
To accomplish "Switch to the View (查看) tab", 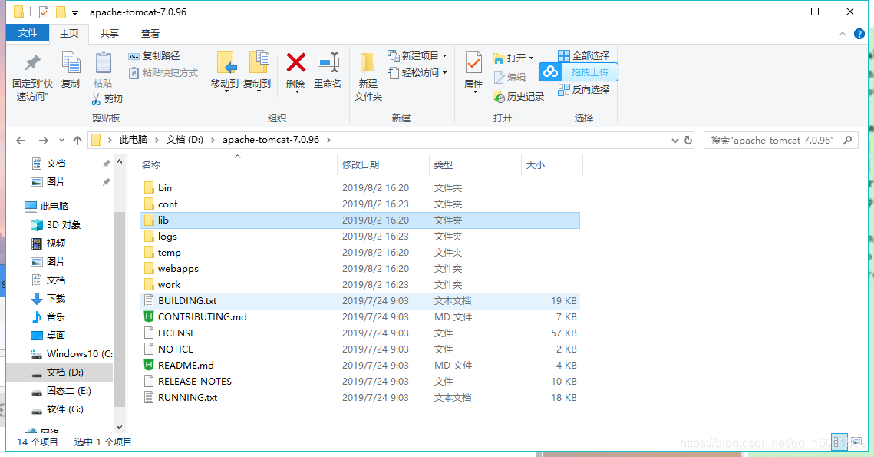I will (x=150, y=34).
